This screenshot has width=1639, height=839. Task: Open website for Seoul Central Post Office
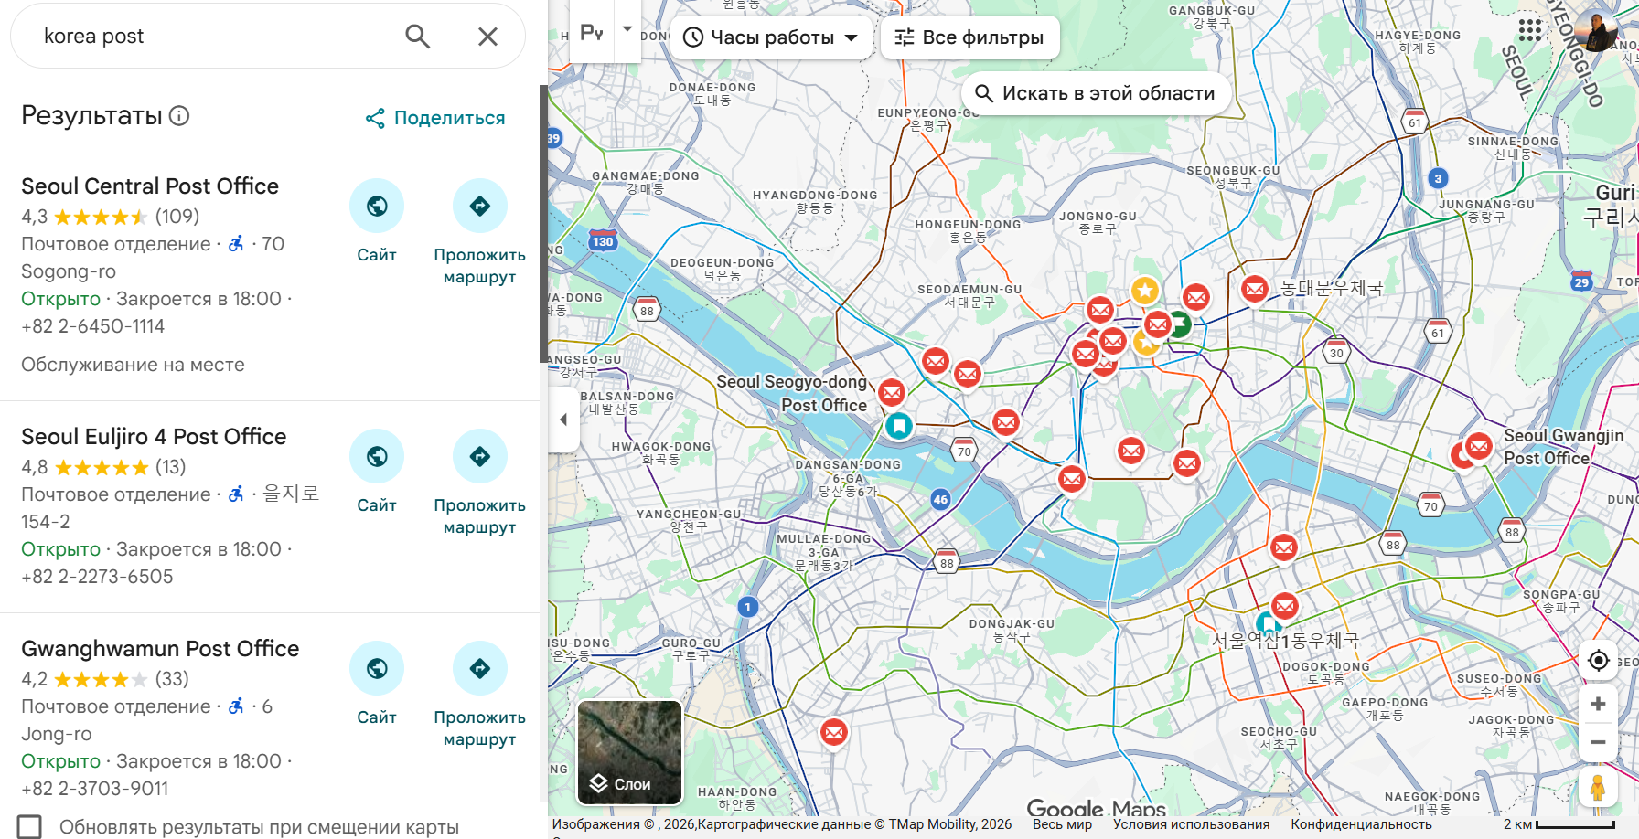pos(376,207)
